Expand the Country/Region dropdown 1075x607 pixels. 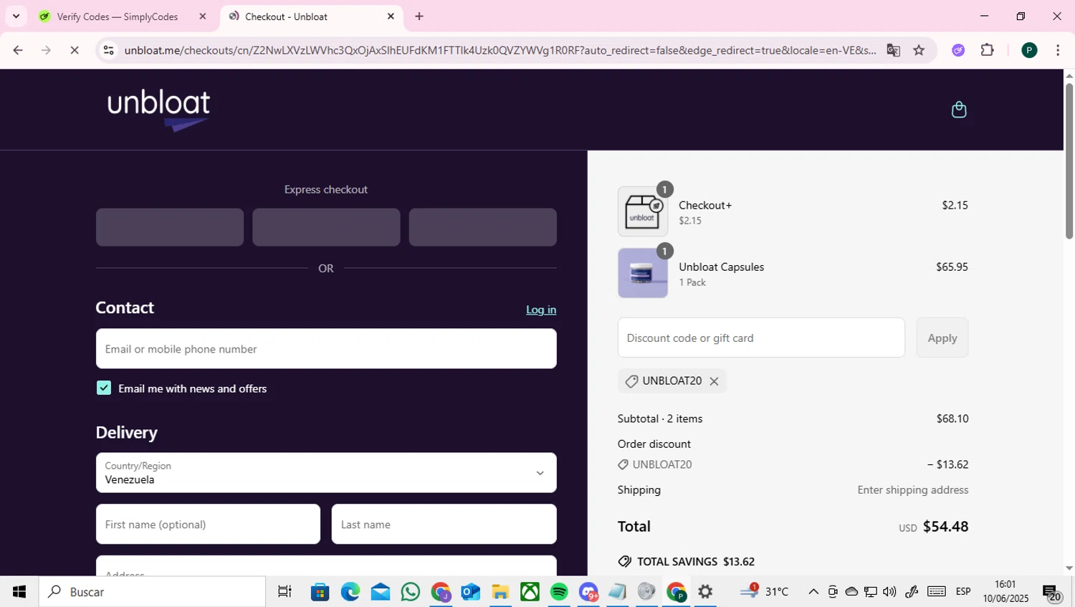[x=326, y=472]
